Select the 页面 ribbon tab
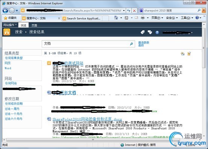Image resolution: width=208 pixels, height=149 pixels. pyautogui.click(x=34, y=25)
